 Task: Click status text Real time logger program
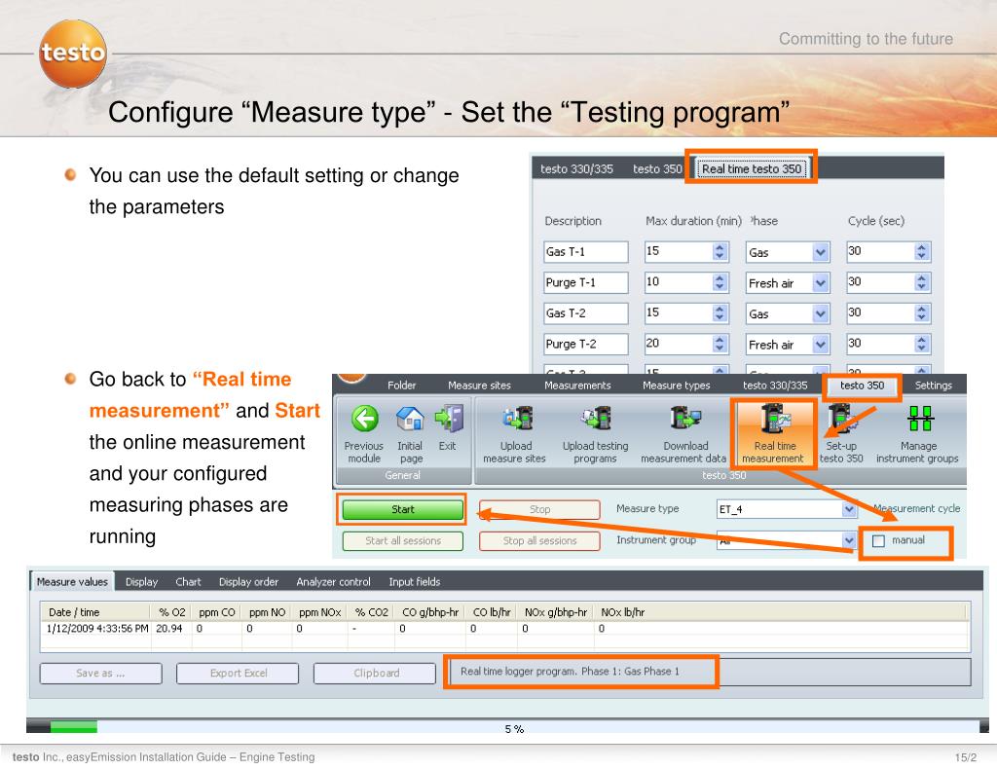pyautogui.click(x=570, y=672)
